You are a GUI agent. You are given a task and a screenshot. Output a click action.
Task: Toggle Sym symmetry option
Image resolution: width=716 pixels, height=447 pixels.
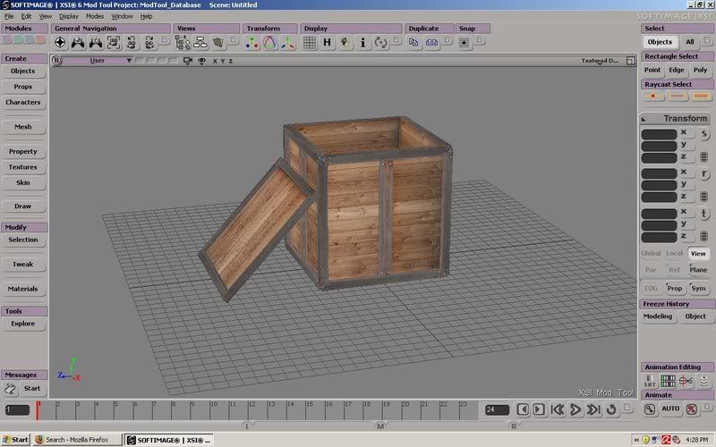[x=698, y=288]
